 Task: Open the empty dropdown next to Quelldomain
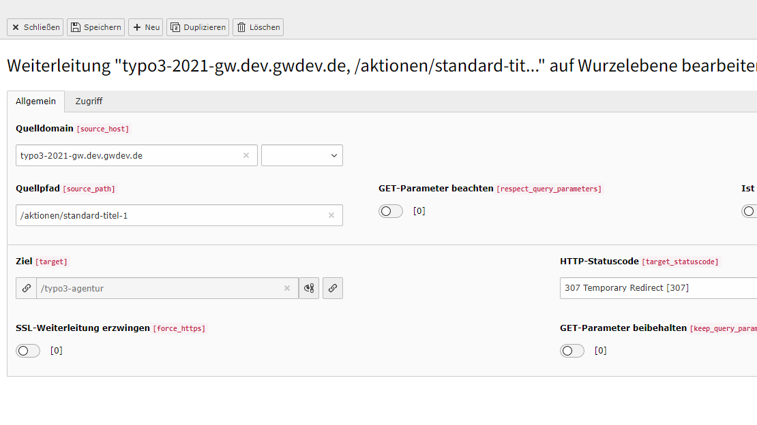tap(302, 155)
